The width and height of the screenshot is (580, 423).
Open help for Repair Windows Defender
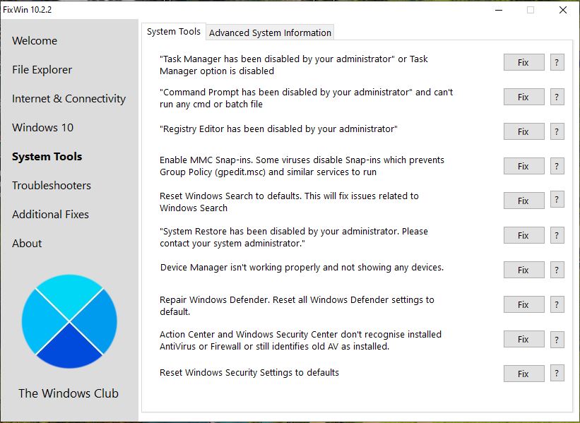557,304
